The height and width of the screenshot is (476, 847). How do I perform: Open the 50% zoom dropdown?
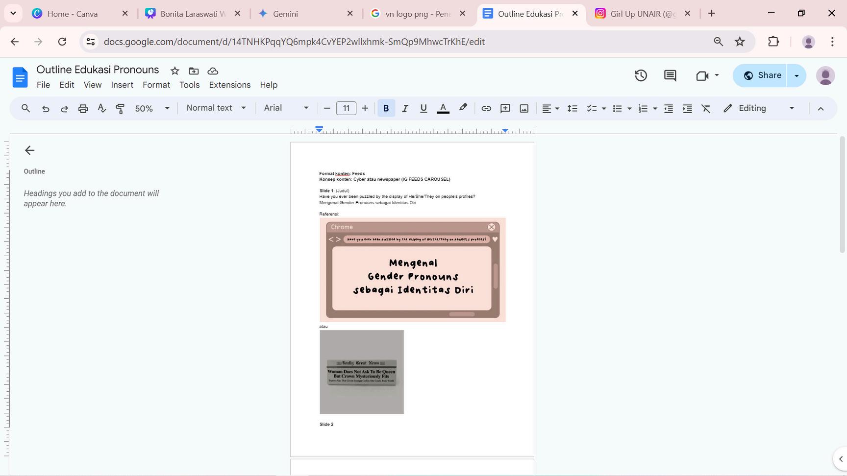152,108
